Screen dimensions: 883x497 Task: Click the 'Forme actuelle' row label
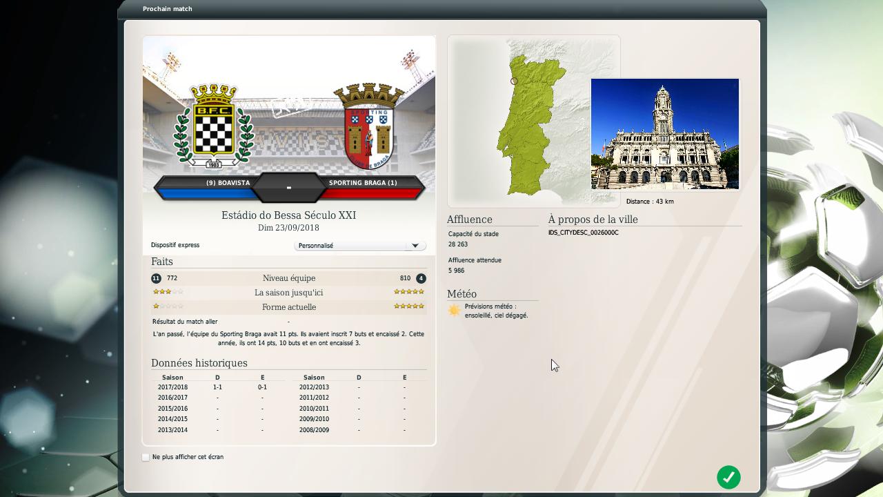289,307
